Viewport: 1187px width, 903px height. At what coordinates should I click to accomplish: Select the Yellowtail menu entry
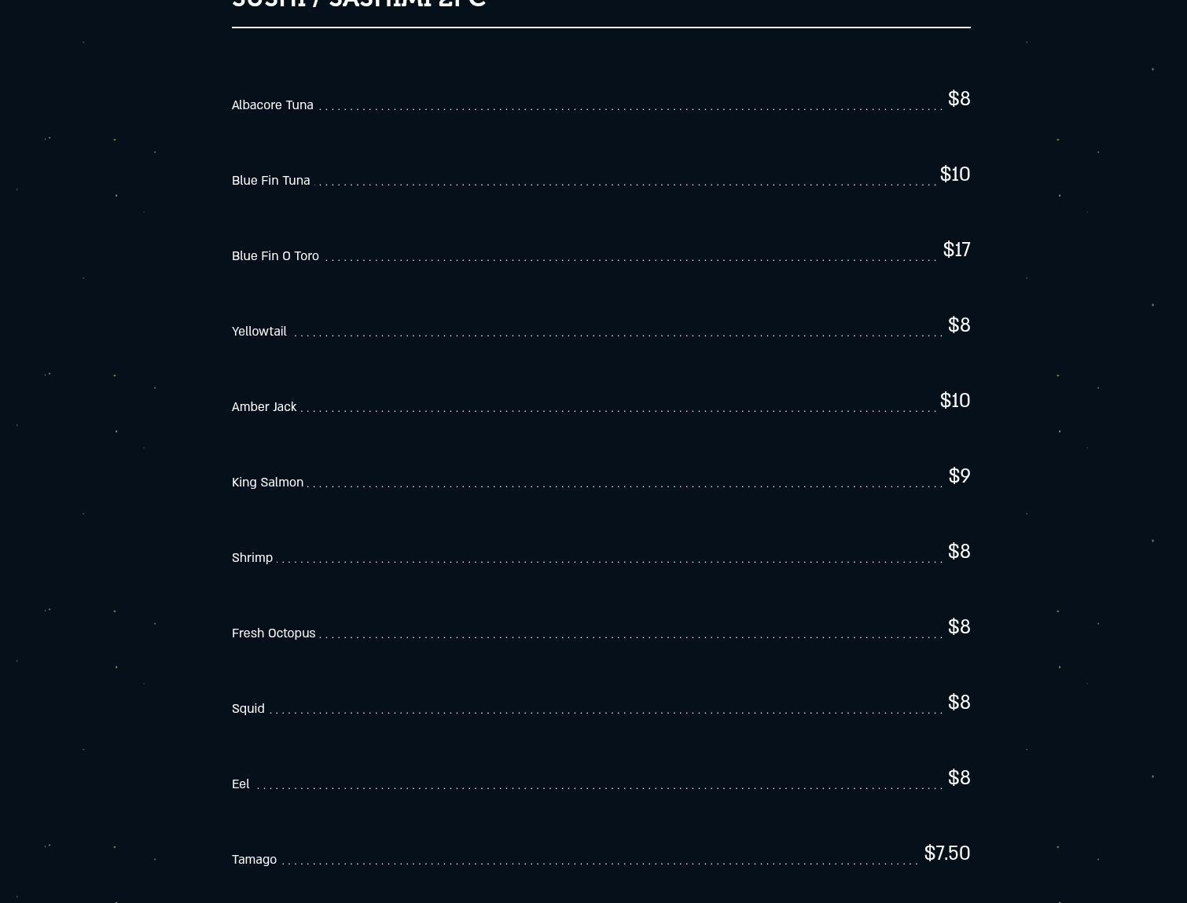click(259, 331)
